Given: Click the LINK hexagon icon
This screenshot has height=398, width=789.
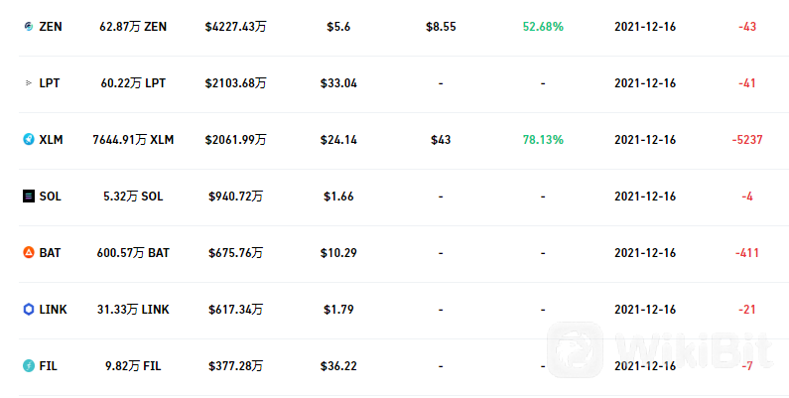Looking at the screenshot, I should coord(29,310).
